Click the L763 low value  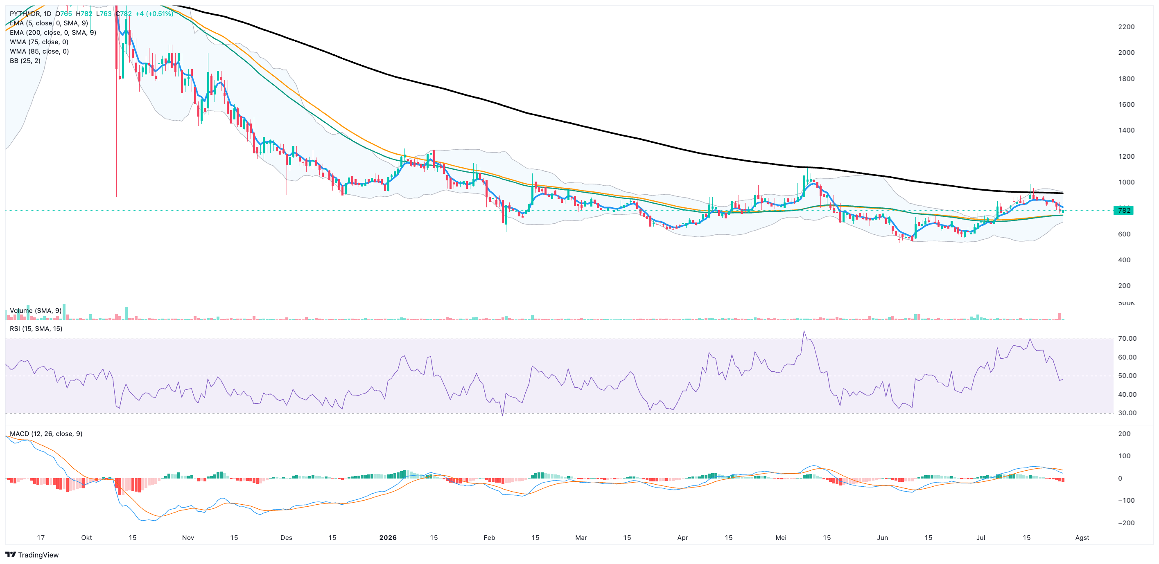104,14
